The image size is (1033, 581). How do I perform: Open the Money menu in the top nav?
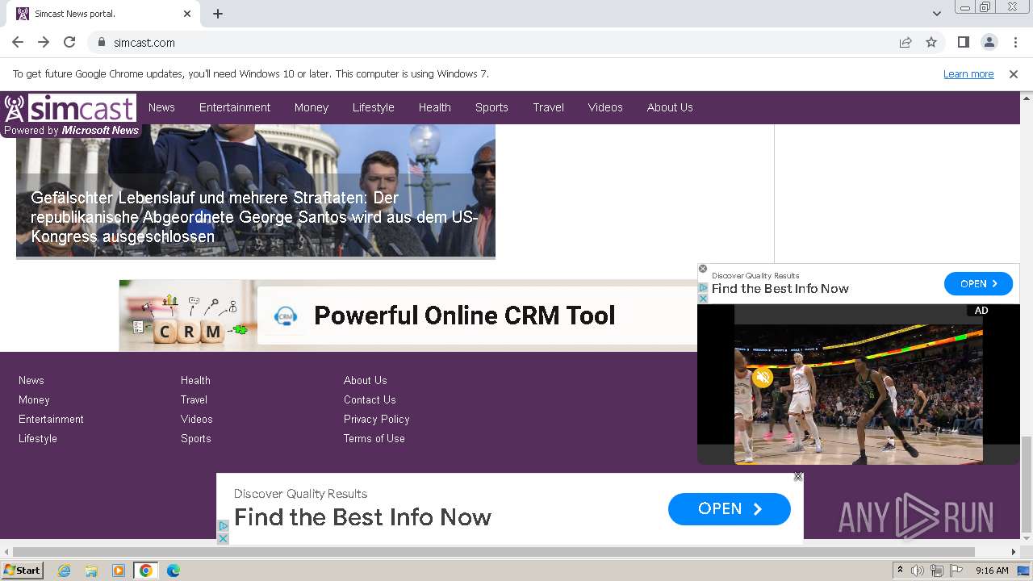coord(312,107)
